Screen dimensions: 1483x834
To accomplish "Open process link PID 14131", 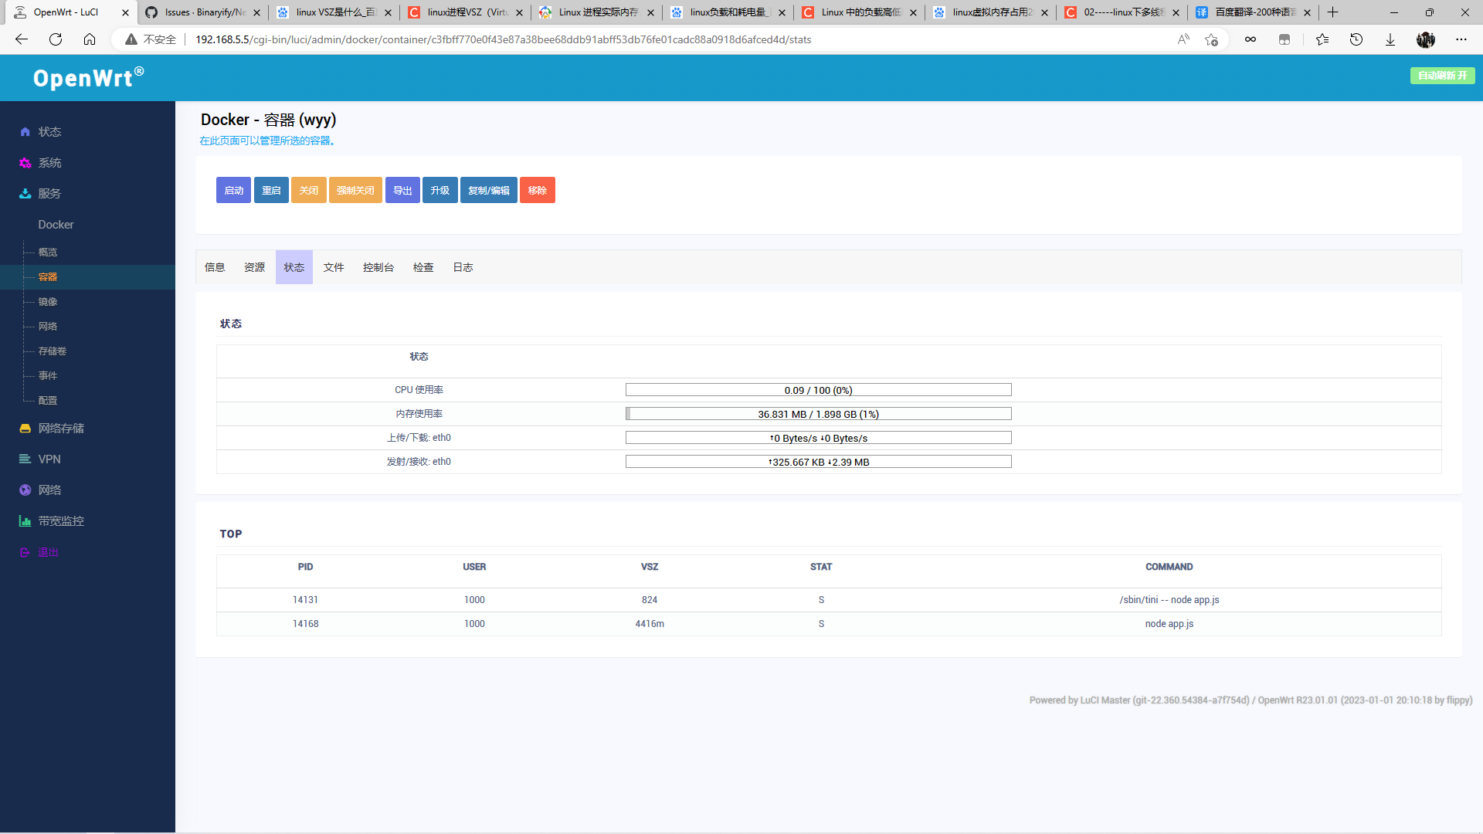I will (306, 599).
